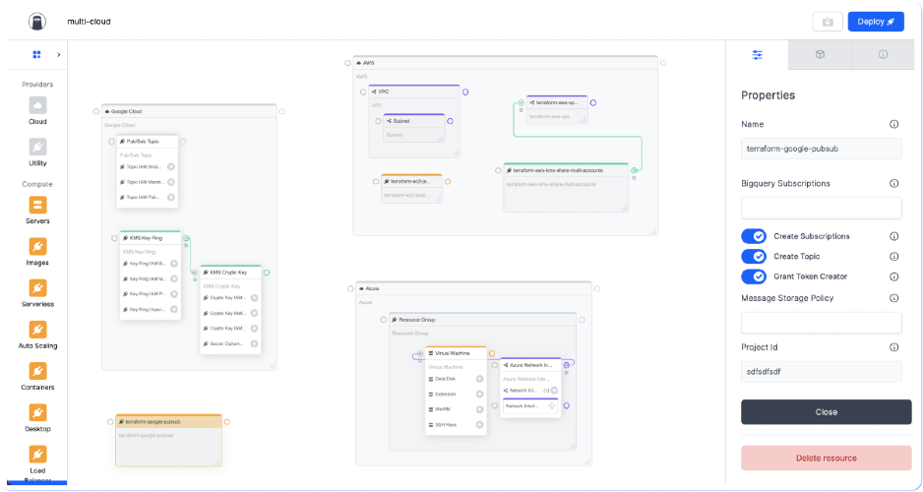Click the Close button in Properties
The height and width of the screenshot is (492, 923).
click(x=826, y=412)
